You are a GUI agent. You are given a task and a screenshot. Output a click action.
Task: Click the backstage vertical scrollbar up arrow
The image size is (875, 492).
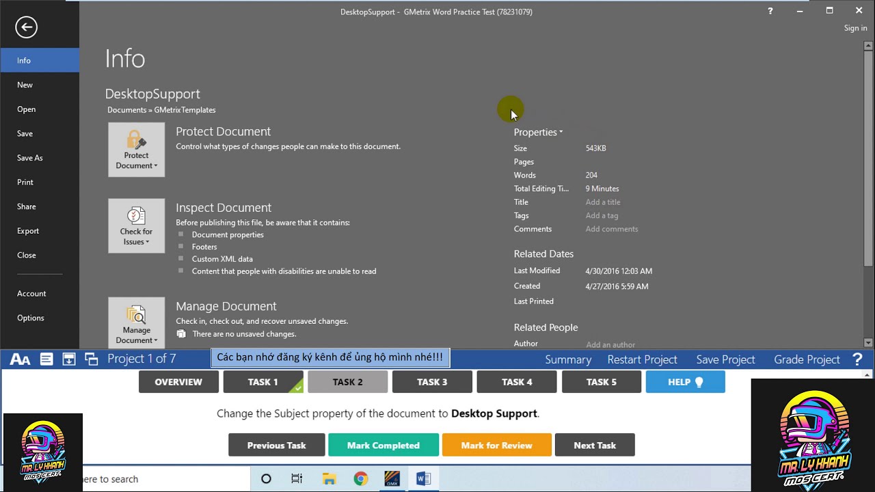pyautogui.click(x=868, y=46)
